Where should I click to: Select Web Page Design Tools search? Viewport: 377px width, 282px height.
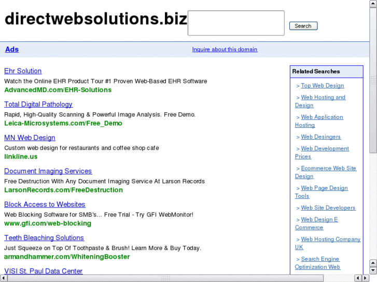[322, 192]
